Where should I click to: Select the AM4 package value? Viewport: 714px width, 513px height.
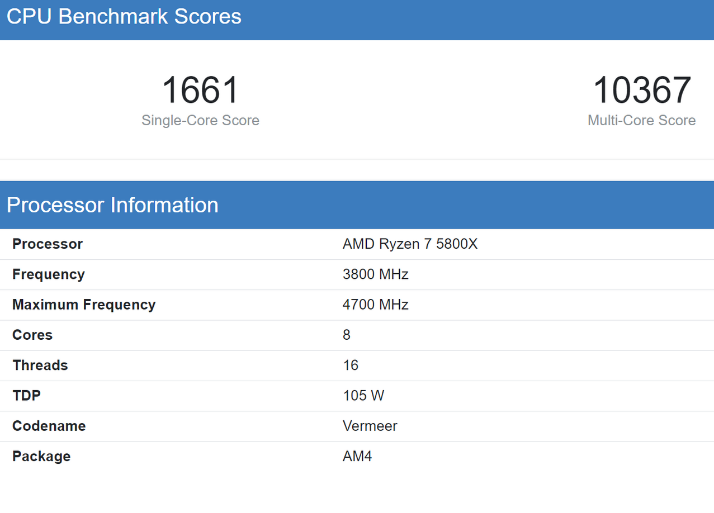(x=357, y=456)
